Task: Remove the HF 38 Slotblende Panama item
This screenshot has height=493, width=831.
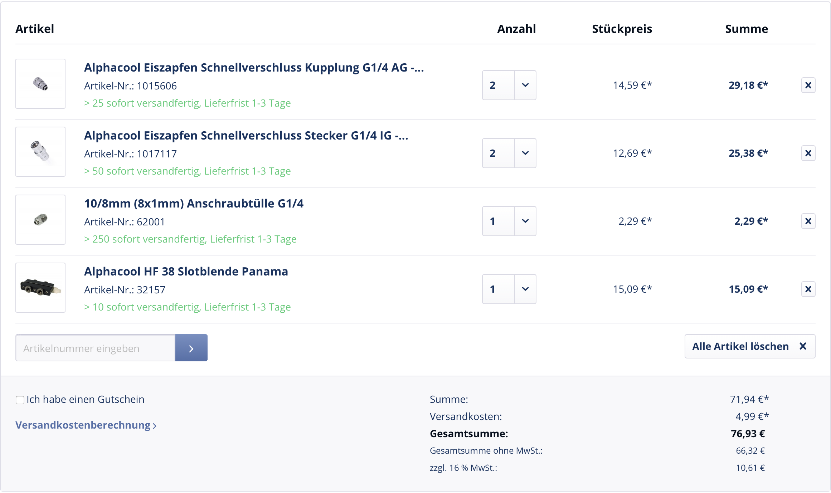Action: (808, 289)
